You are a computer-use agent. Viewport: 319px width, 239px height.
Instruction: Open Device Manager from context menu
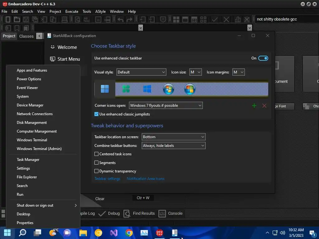[43, 105]
